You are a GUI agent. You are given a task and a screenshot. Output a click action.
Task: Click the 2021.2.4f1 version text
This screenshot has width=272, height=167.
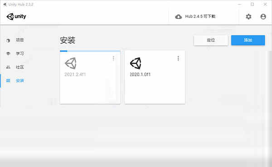click(x=75, y=74)
